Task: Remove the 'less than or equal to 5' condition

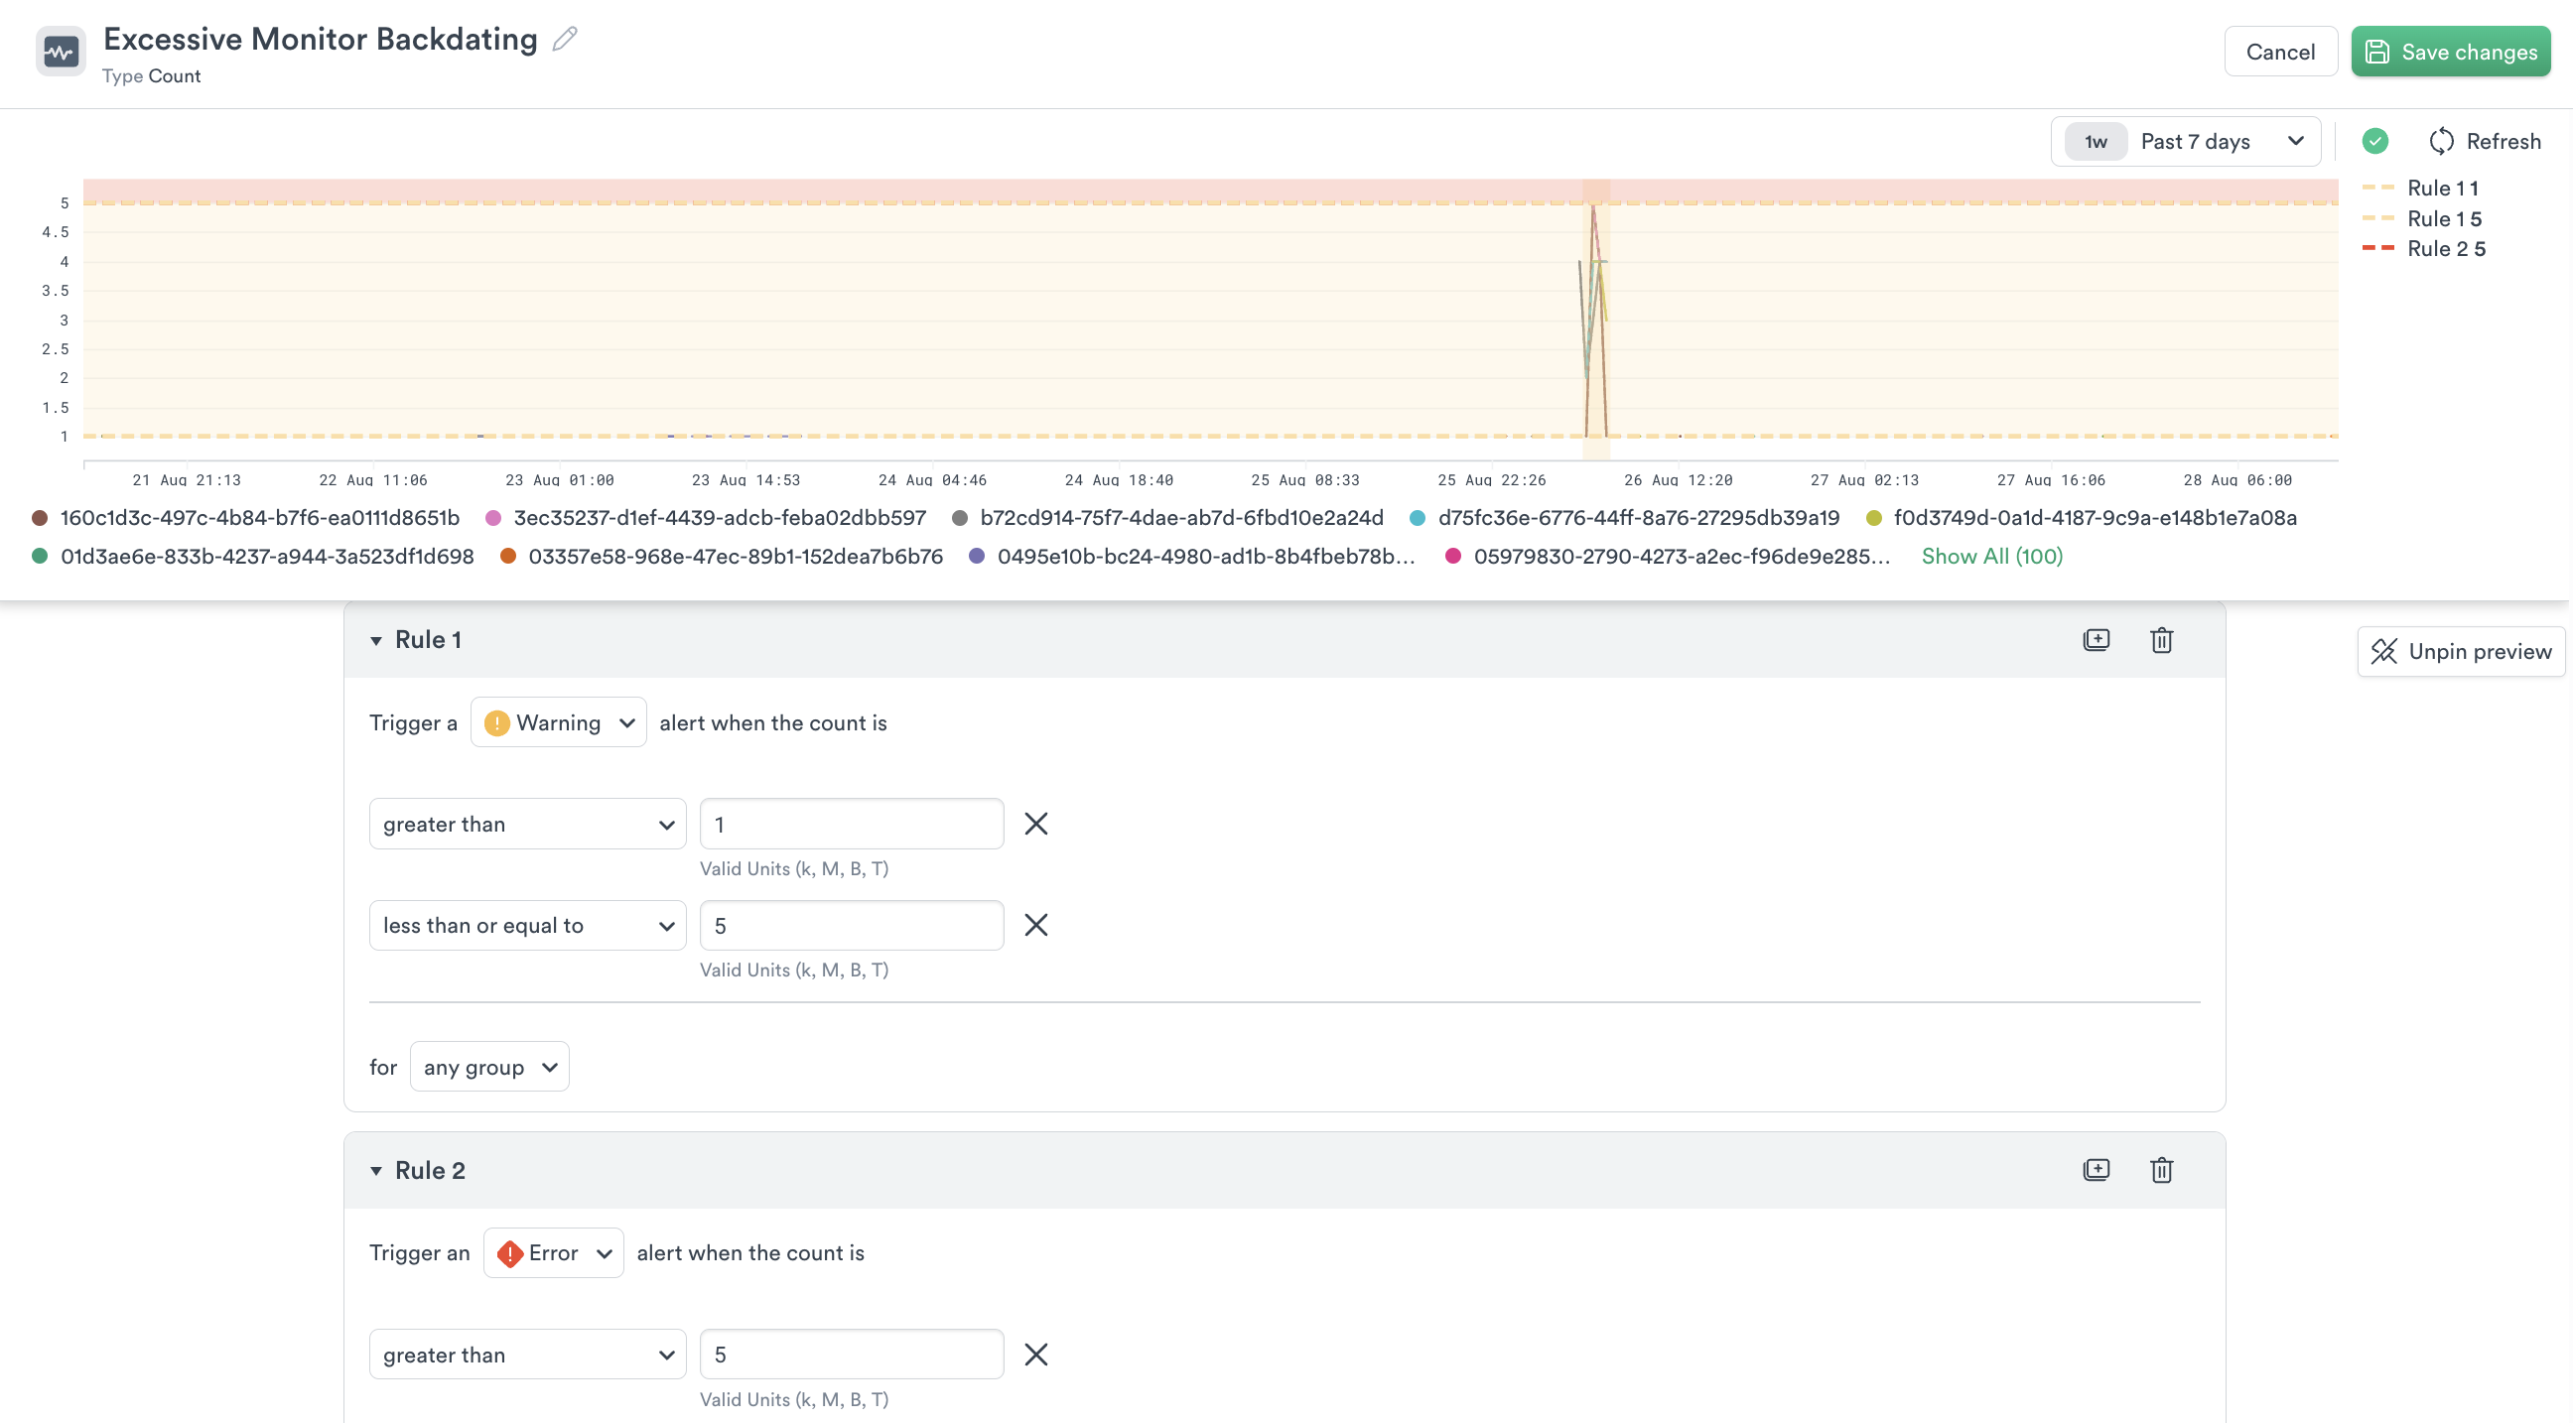Action: (x=1035, y=925)
